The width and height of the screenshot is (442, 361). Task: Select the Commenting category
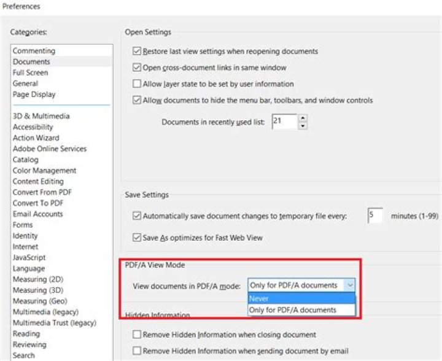34,51
